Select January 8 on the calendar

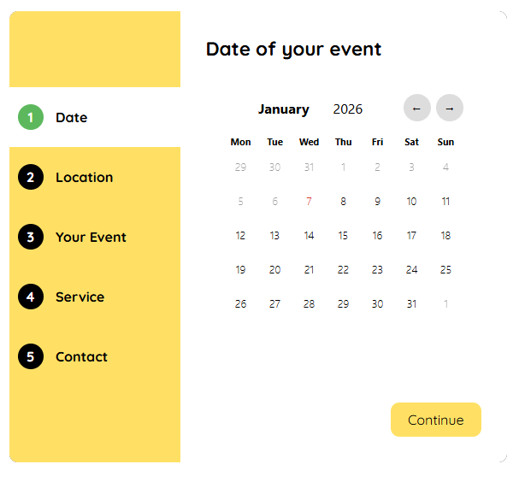[x=343, y=202]
